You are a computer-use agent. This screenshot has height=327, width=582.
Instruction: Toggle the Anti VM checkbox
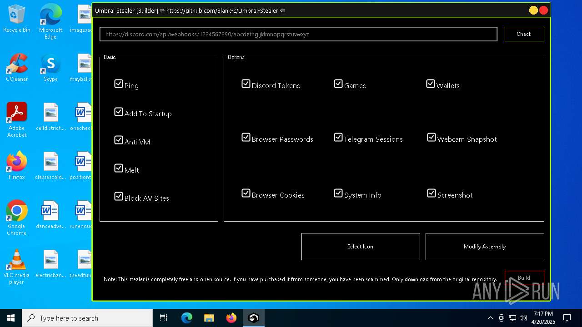119,140
